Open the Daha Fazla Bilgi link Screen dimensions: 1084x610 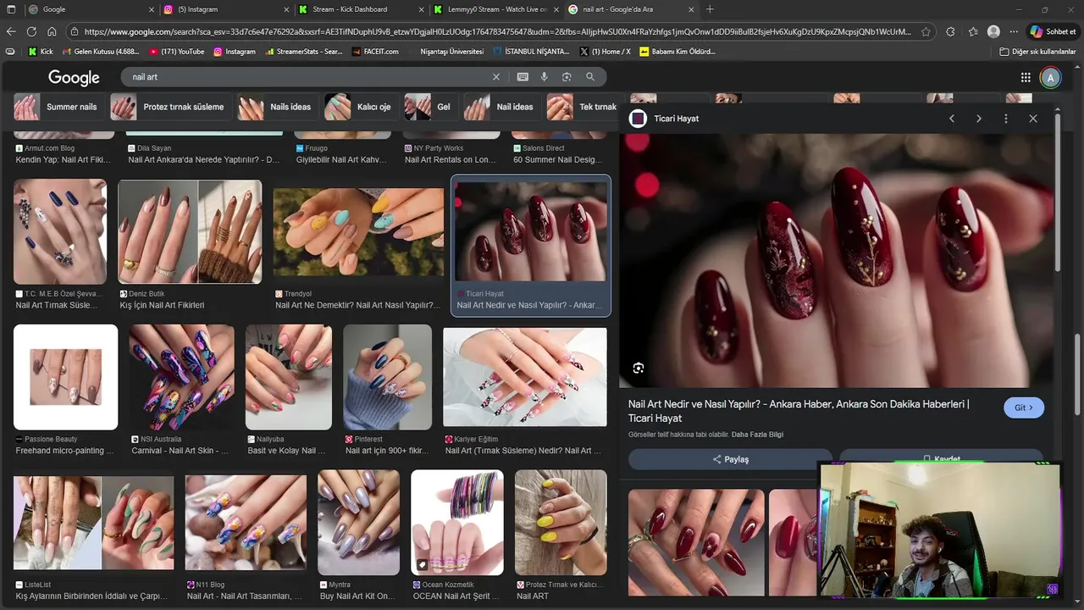pyautogui.click(x=757, y=435)
